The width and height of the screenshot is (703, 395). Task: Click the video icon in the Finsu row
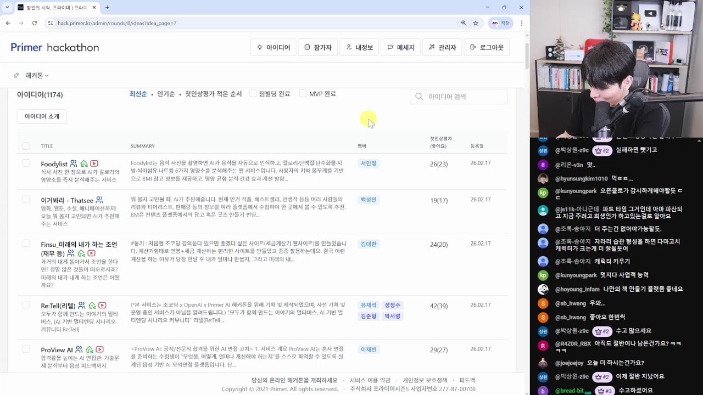92,253
